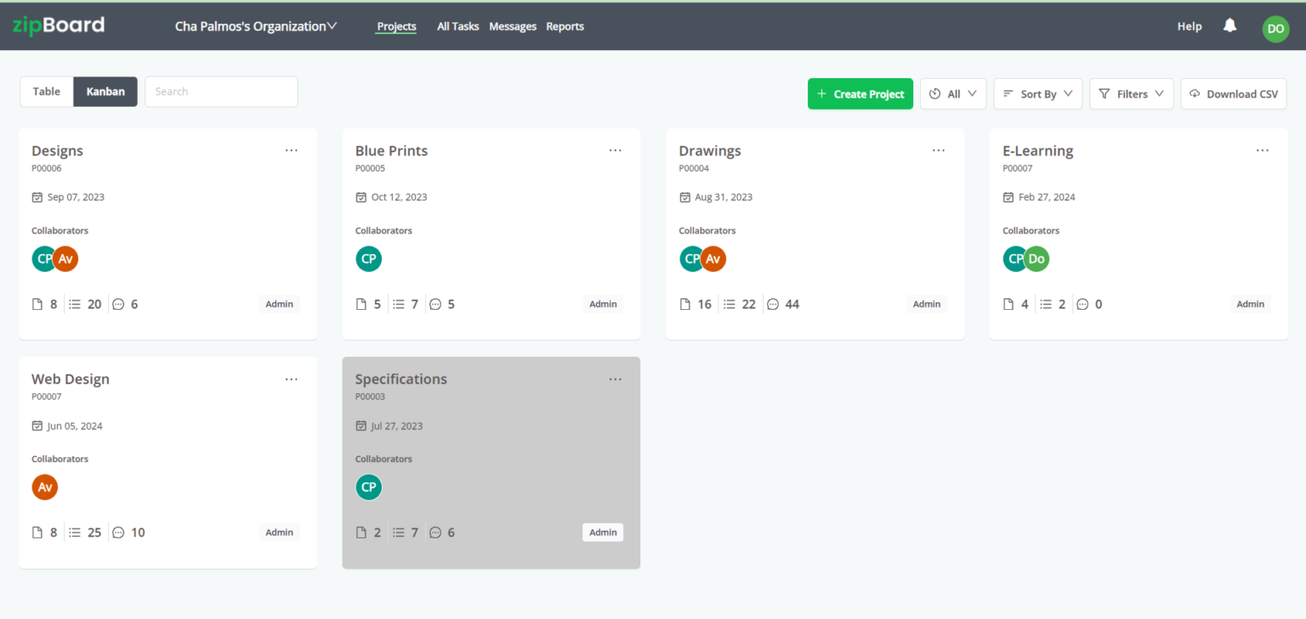Open the notifications bell icon

click(x=1230, y=25)
